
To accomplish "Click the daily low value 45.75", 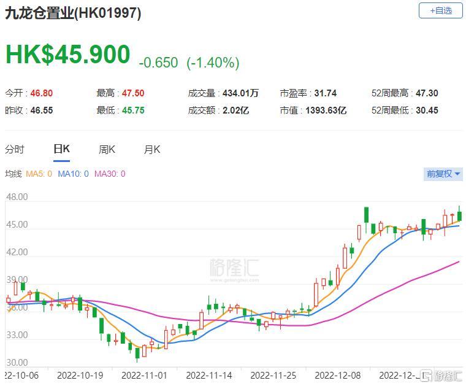I will point(133,110).
